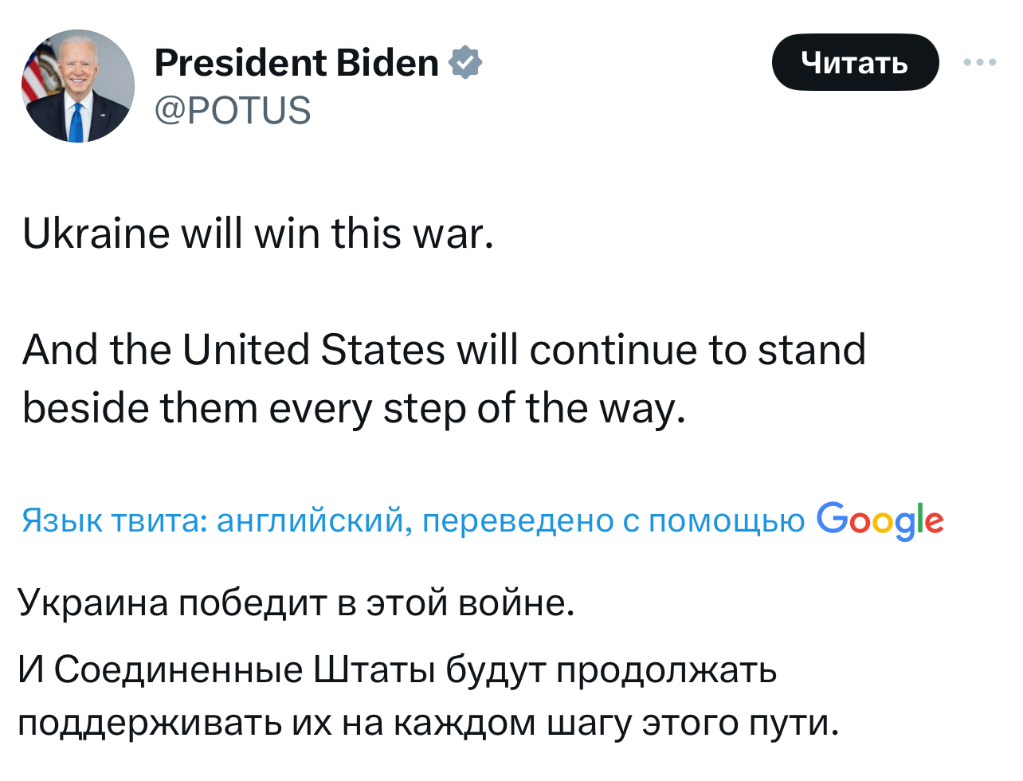Click the words 'continue to stand' in tweet
The image size is (1023, 781).
tap(697, 350)
